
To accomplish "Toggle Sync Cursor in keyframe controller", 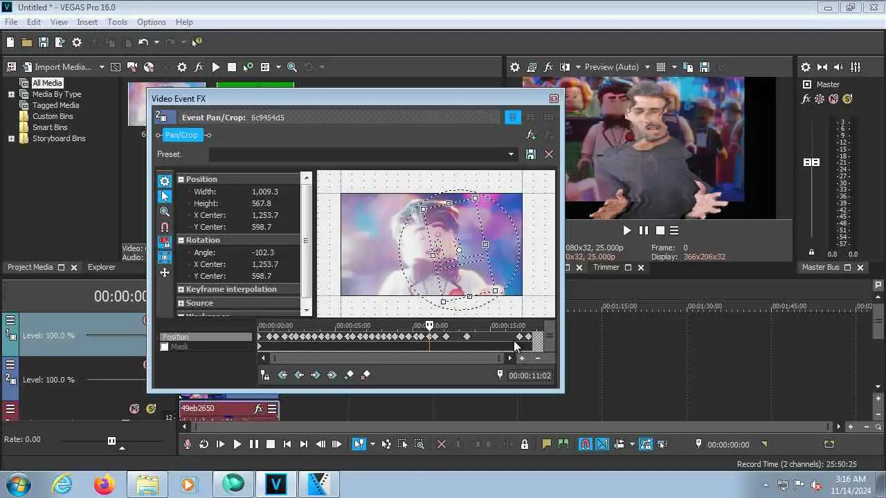I will click(x=265, y=375).
